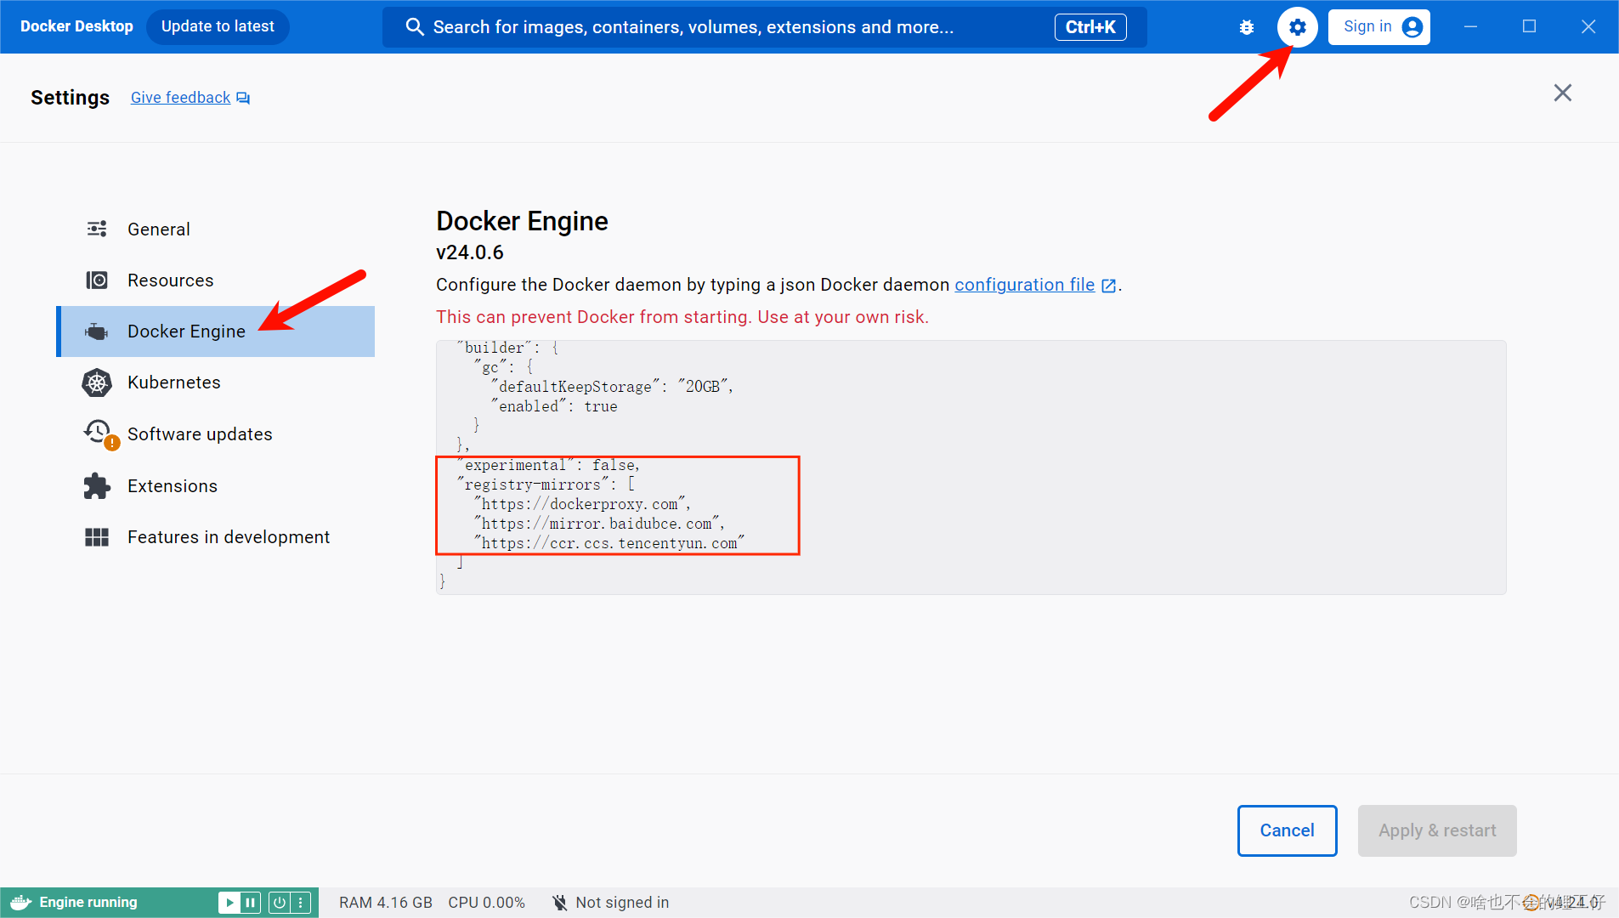
Task: Open Settings via the gear icon
Action: coord(1296,26)
